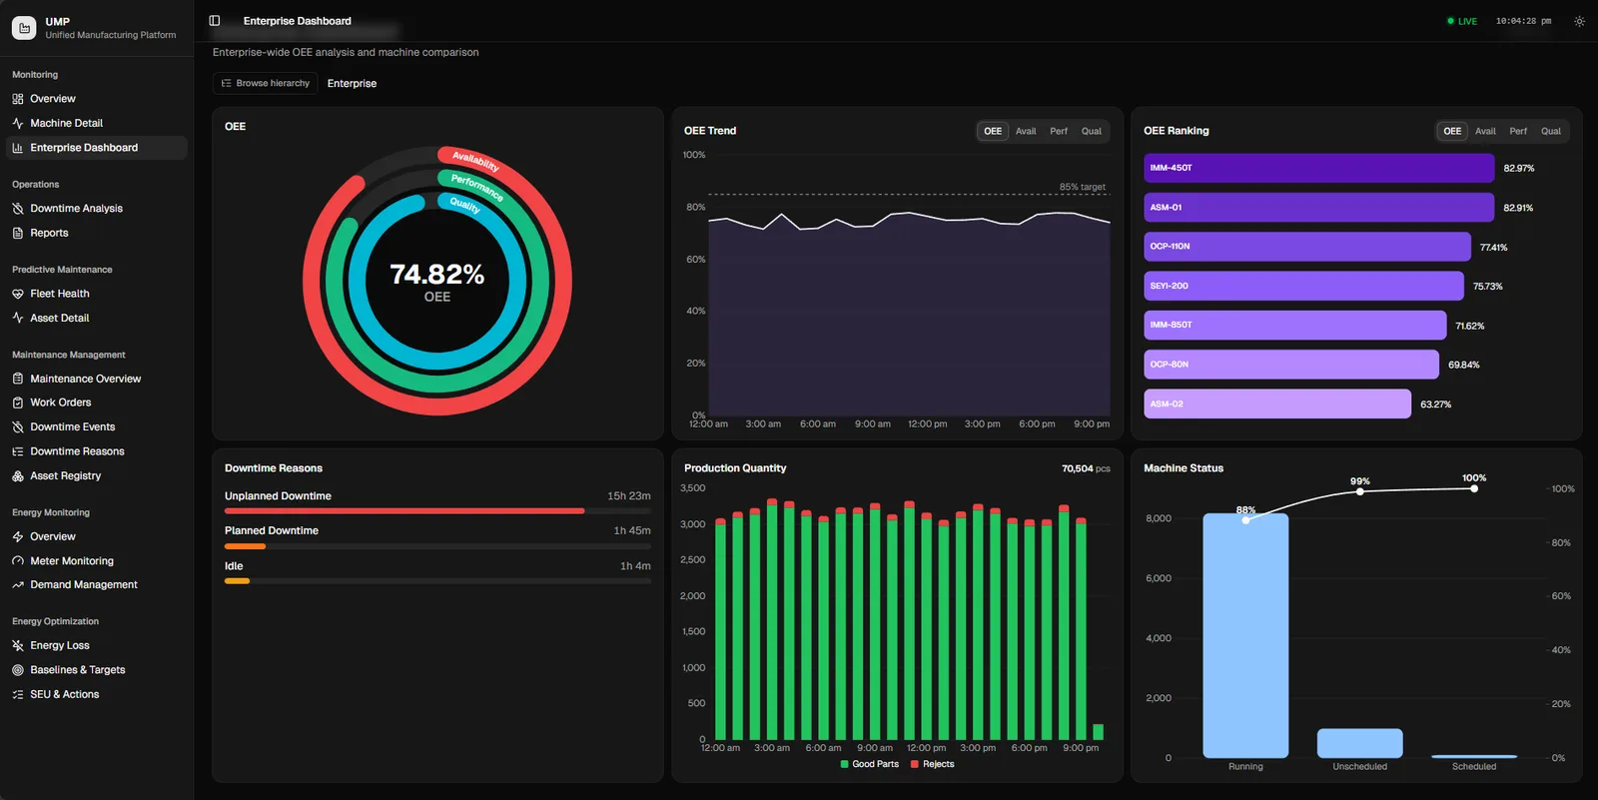Screen dimensions: 1598x800
Task: Click the Planned Downtime progress bar
Action: (437, 546)
